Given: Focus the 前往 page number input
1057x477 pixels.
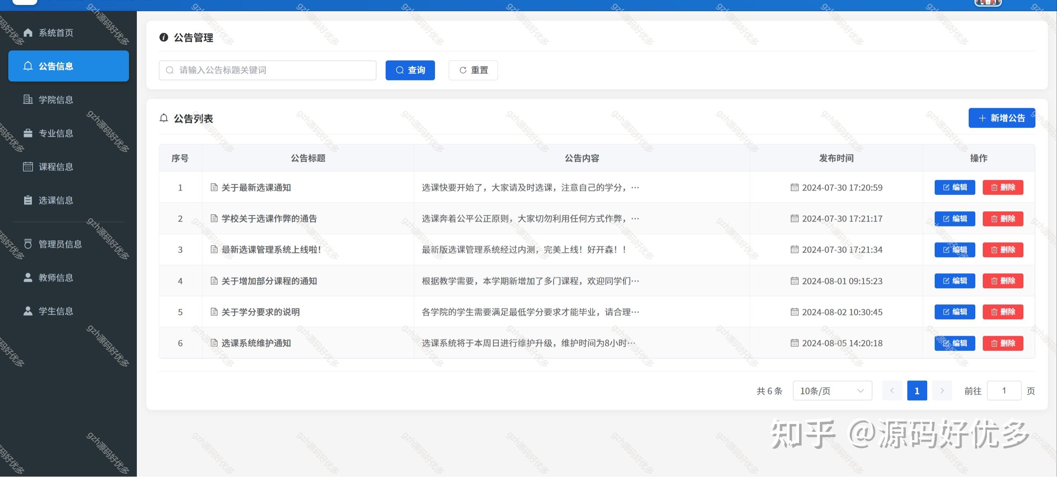Looking at the screenshot, I should coord(1004,390).
